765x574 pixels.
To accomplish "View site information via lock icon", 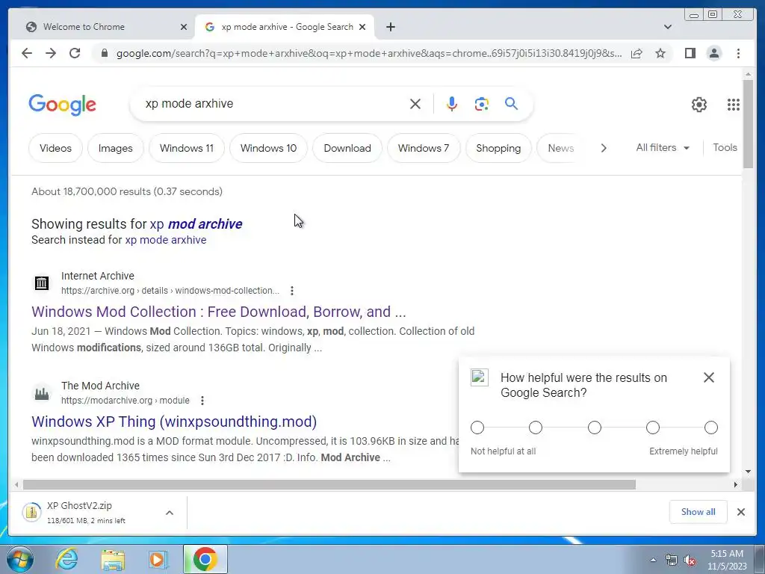I will pyautogui.click(x=104, y=53).
